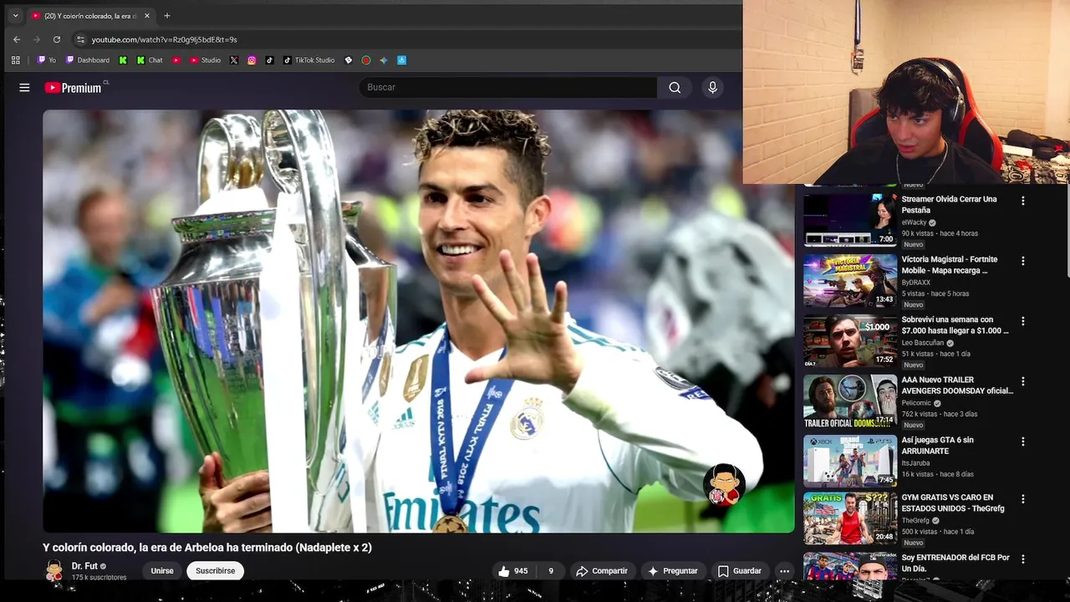
Task: Open the TikTok Studio bookmark
Action: [x=308, y=60]
